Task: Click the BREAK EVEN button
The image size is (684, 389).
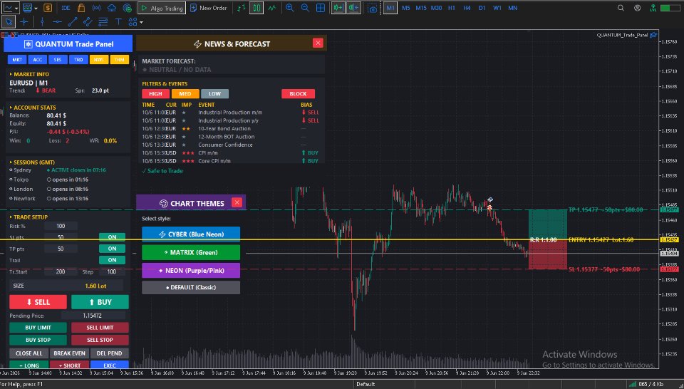Action: (69, 353)
